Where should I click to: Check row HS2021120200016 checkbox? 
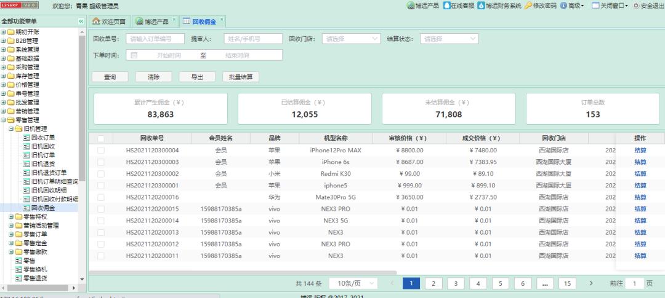[100, 197]
